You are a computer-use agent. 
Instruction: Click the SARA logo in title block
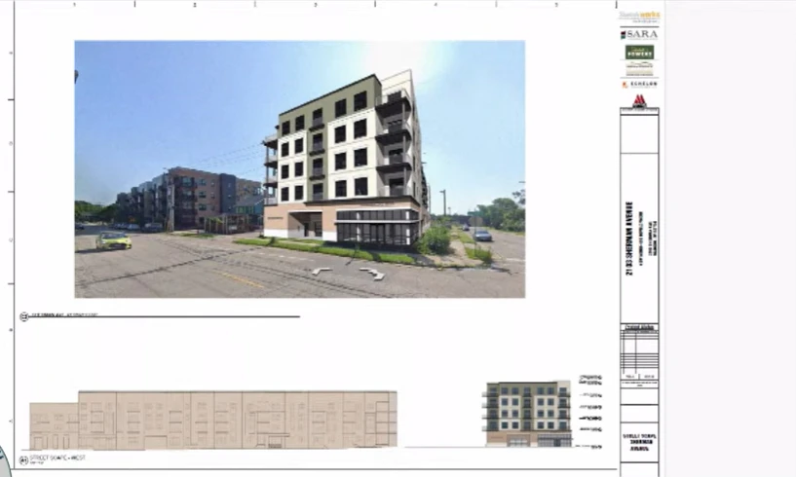click(639, 34)
